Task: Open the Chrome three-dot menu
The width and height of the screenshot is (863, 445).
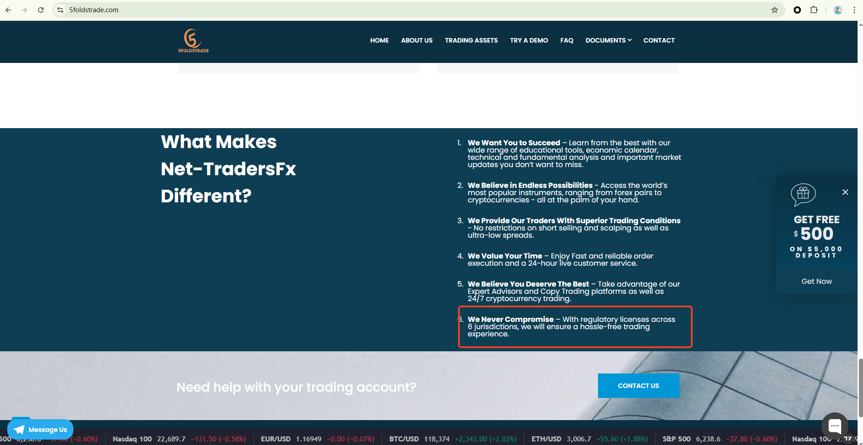Action: 854,10
